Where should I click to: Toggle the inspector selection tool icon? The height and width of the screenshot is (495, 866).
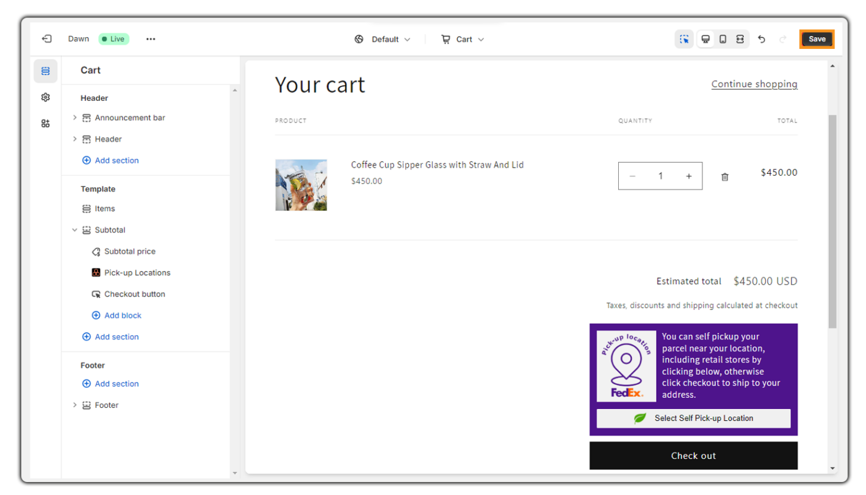[x=684, y=39]
